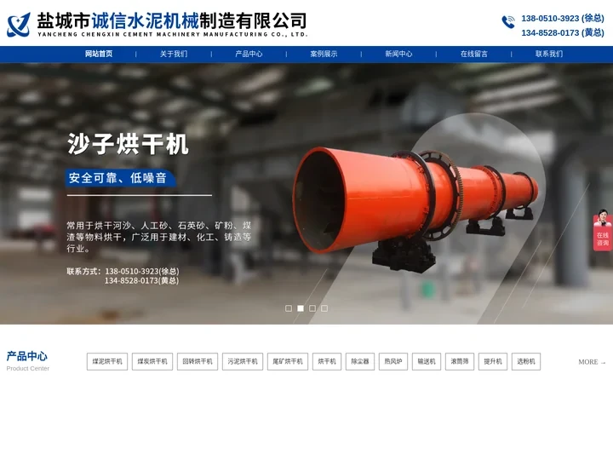Viewport: 613px width, 460px height.
Task: Select the first carousel slide indicator
Action: 289,308
